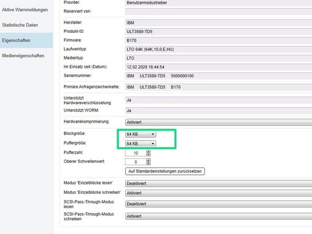Select Eigenschaften sidebar item

click(x=26, y=41)
